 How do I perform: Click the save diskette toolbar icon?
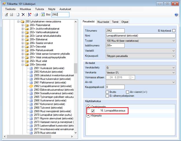coord(12,15)
